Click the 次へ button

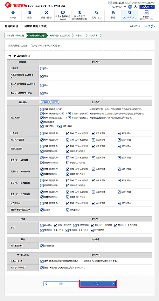click(98, 284)
